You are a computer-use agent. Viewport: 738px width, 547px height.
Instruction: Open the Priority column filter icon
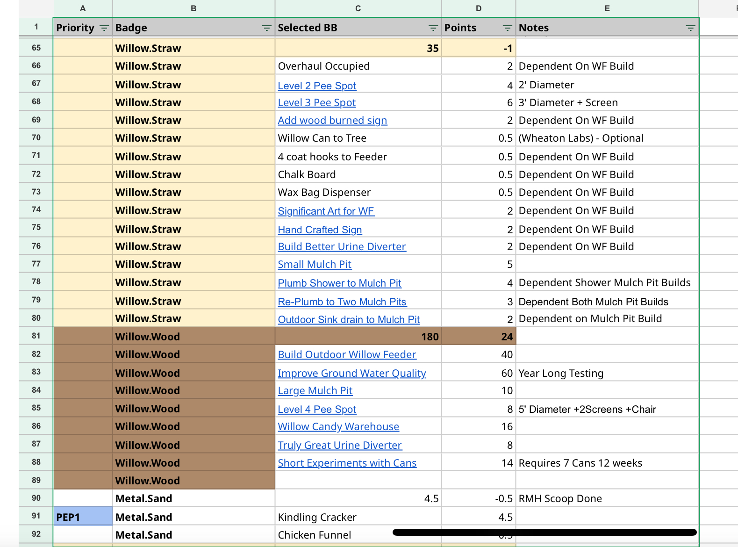pos(104,28)
